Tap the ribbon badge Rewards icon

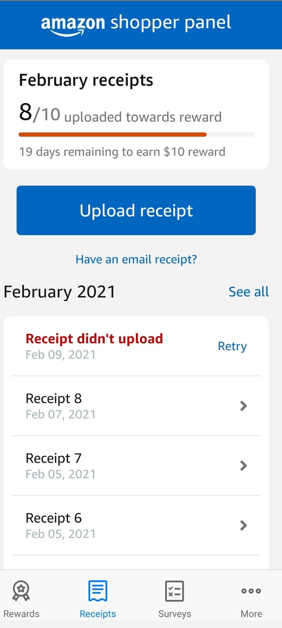point(21,591)
